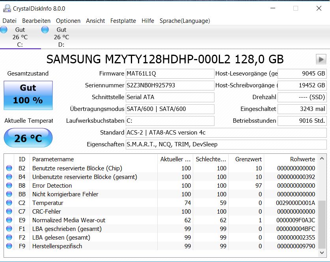Switch to the next drive with the arrow button
This screenshot has width=330, height=262.
[x=321, y=59]
